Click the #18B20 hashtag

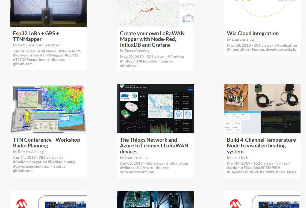(252, 172)
